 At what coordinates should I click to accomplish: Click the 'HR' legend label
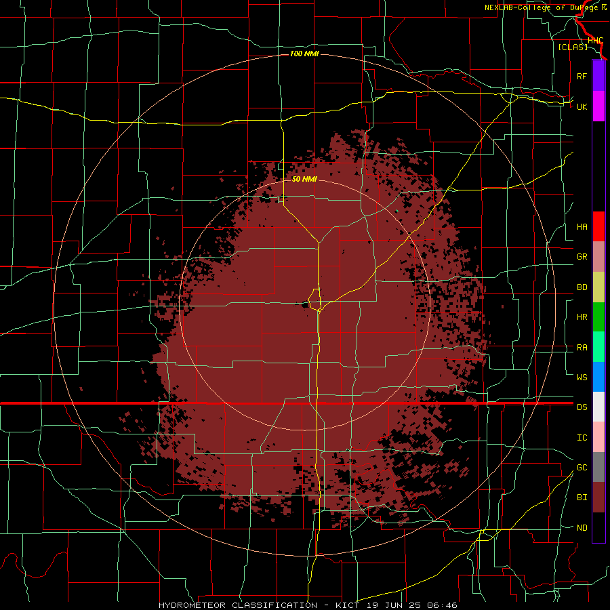pos(582,317)
